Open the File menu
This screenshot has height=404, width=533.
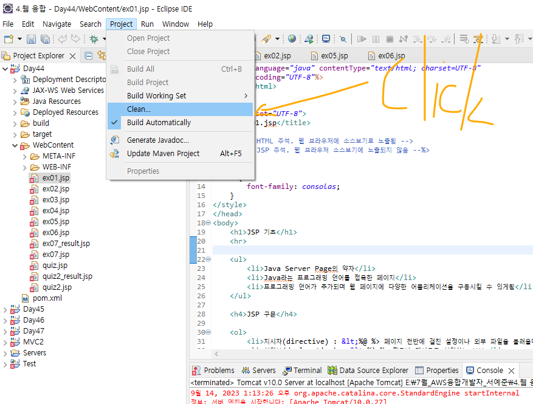tap(8, 24)
